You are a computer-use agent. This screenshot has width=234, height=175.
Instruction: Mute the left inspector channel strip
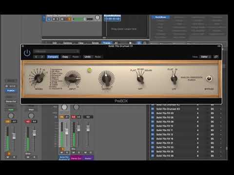(x=8, y=157)
